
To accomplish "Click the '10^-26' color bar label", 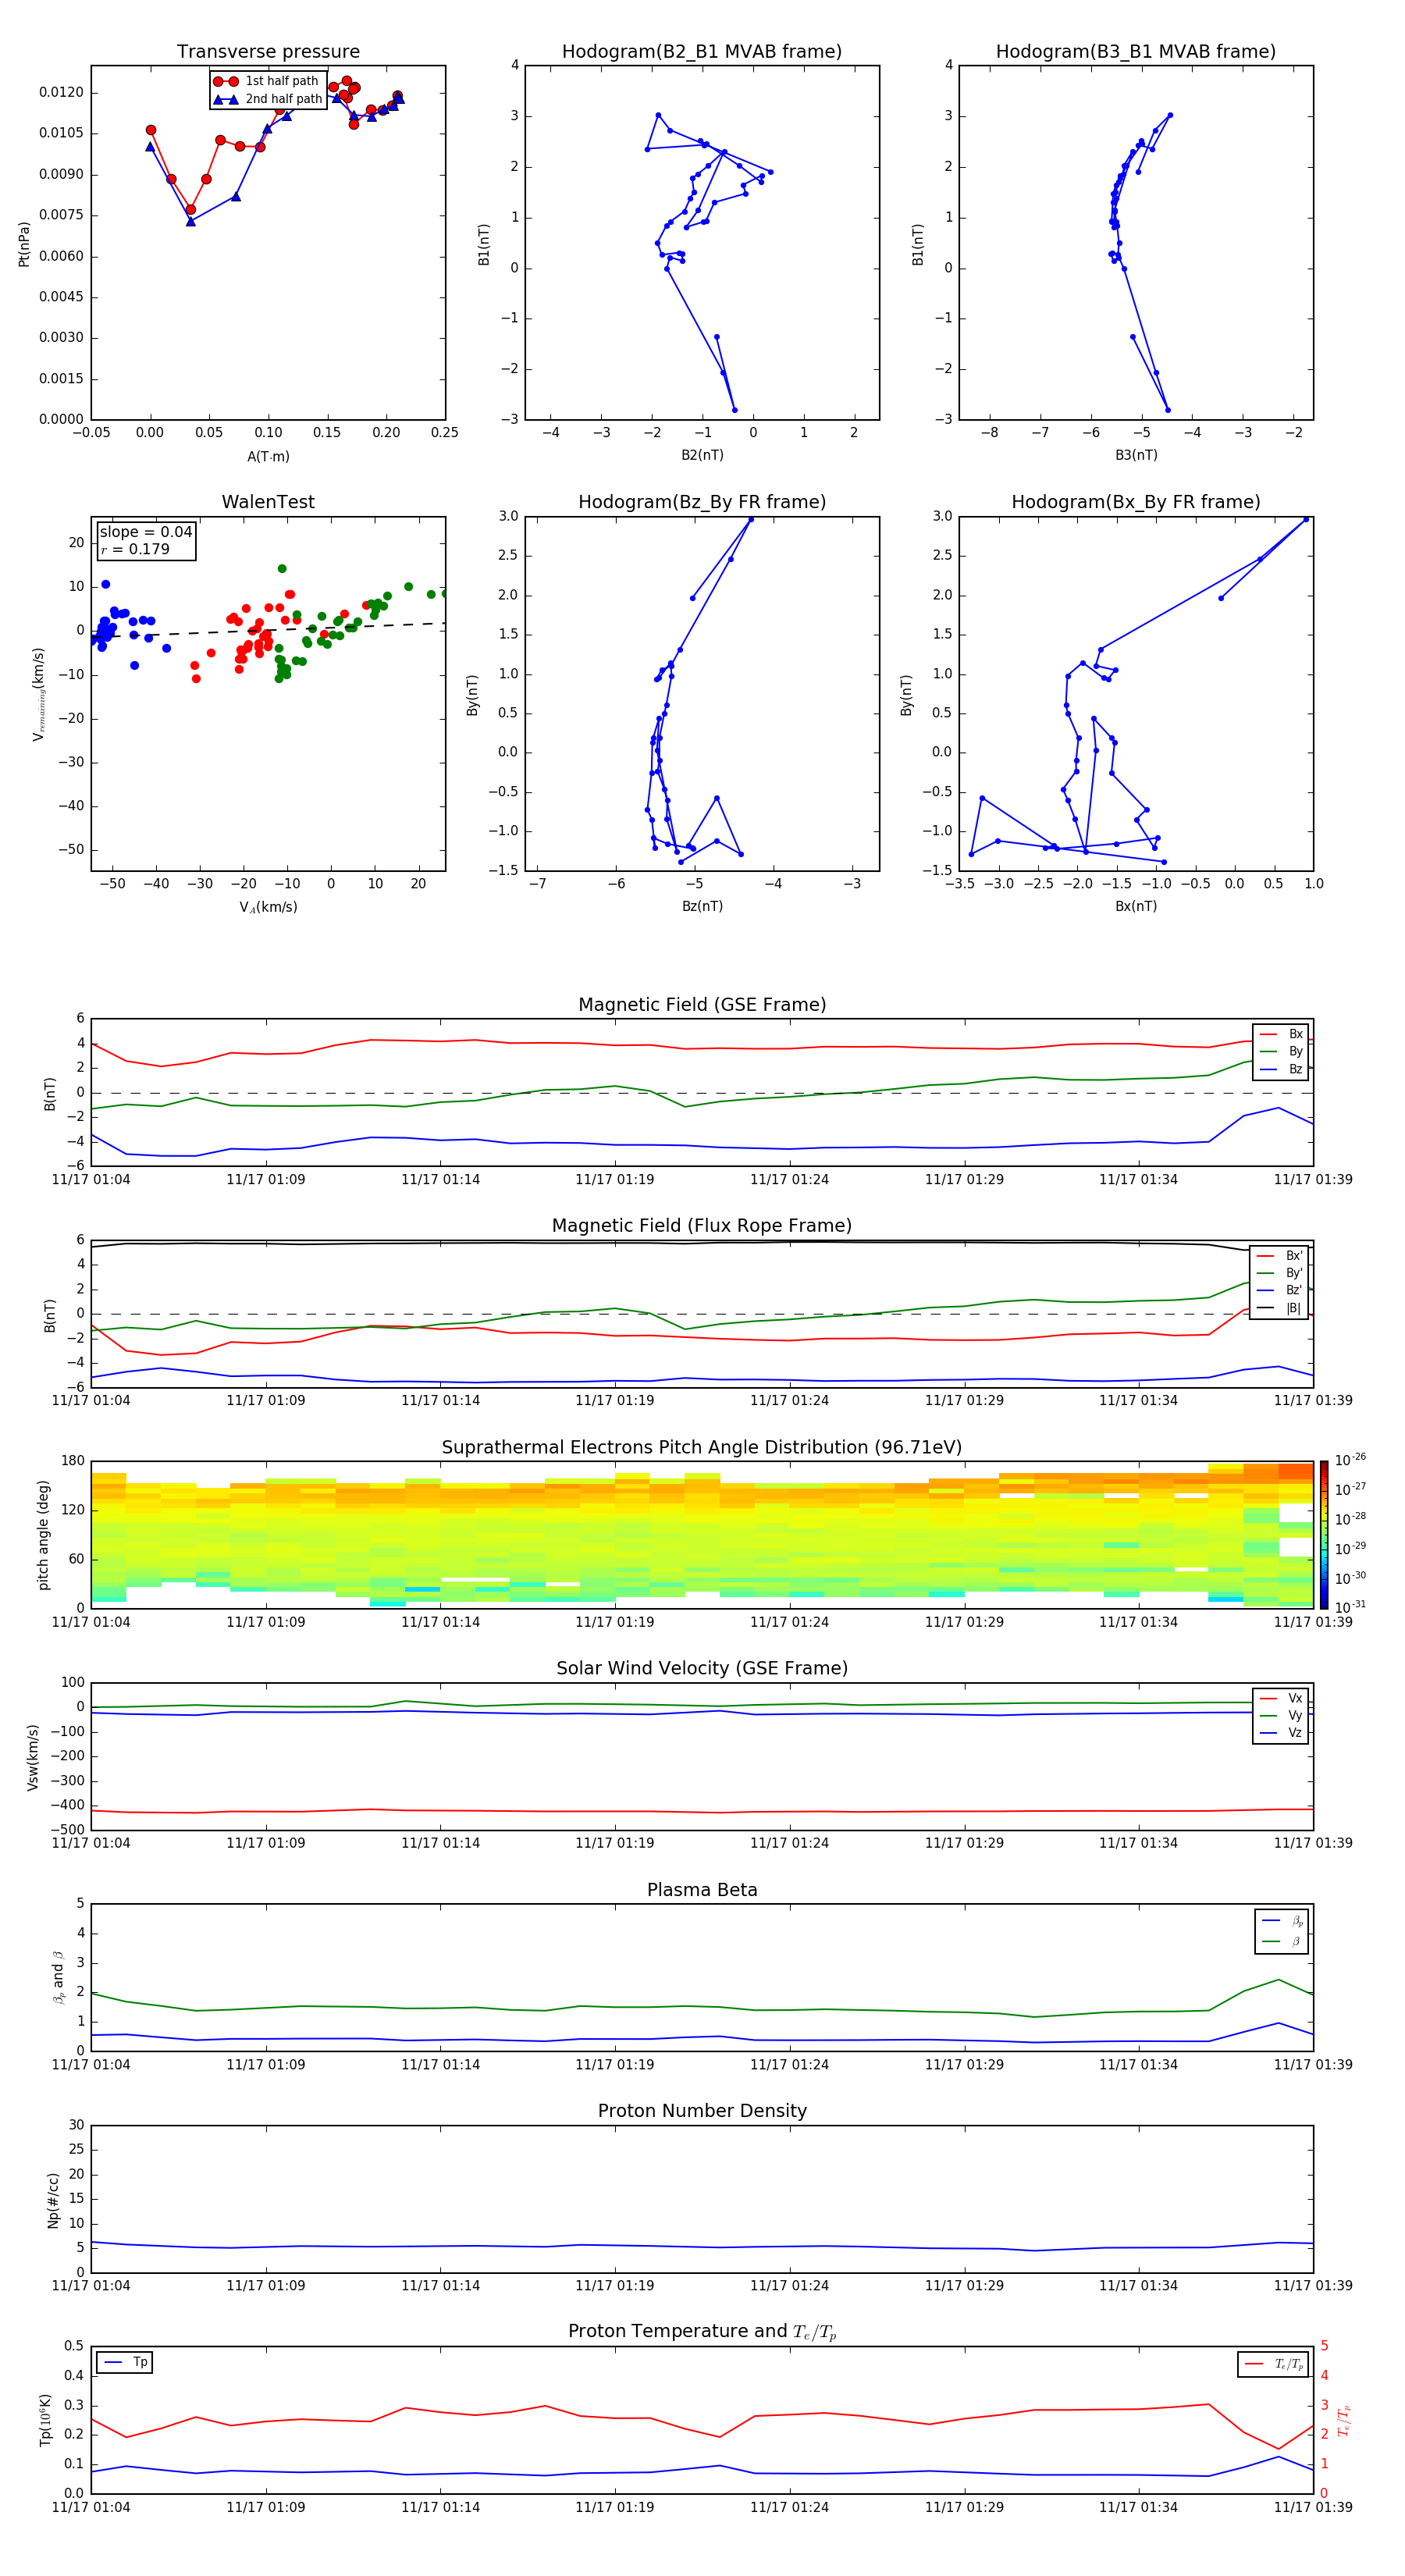I will point(1350,1460).
